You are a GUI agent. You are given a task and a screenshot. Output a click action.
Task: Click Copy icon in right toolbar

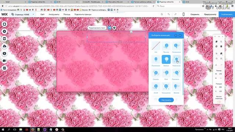(216, 41)
